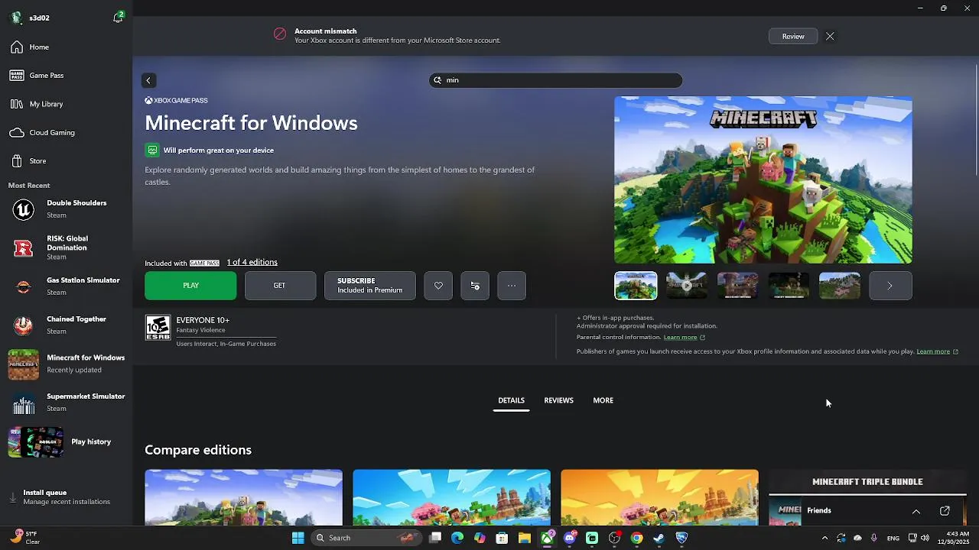Select the fifth screenshot thumbnail
Viewport: 979px width, 550px height.
click(840, 286)
